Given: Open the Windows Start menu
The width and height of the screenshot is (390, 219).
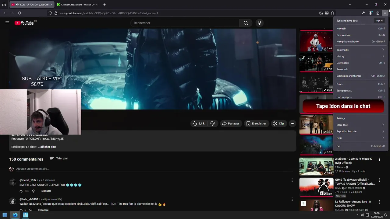Looking at the screenshot, I should (x=5, y=215).
